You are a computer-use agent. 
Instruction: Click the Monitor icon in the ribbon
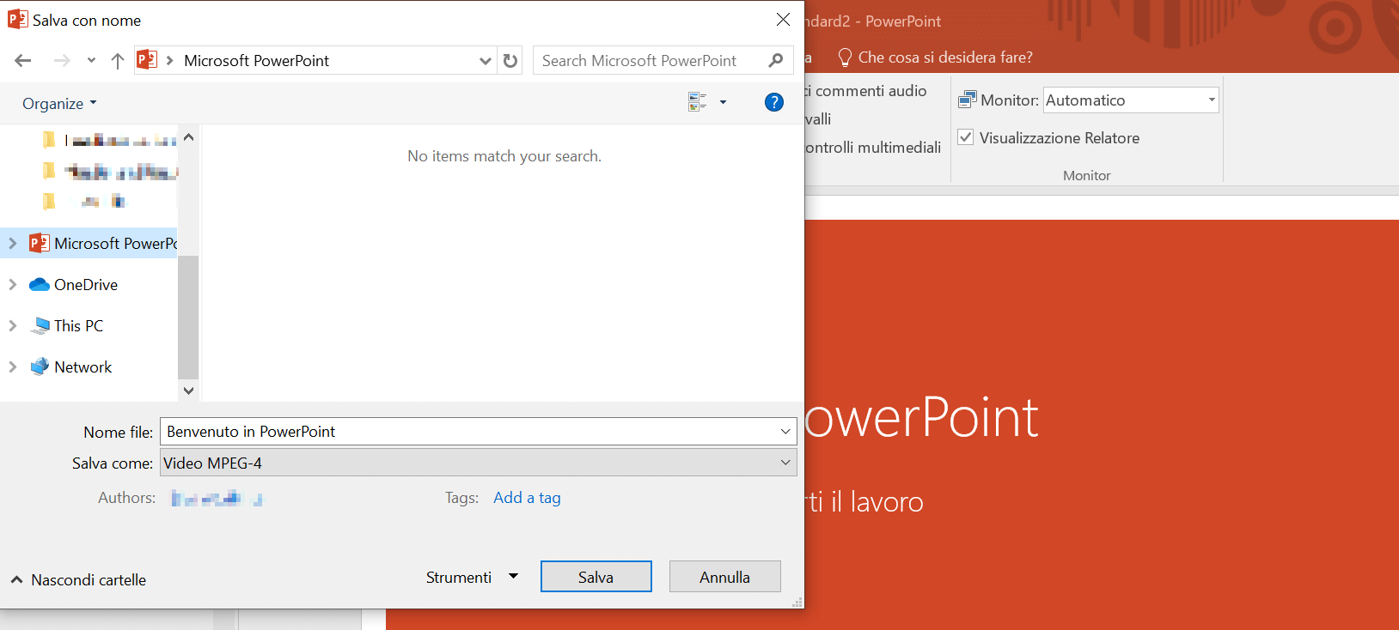click(968, 100)
